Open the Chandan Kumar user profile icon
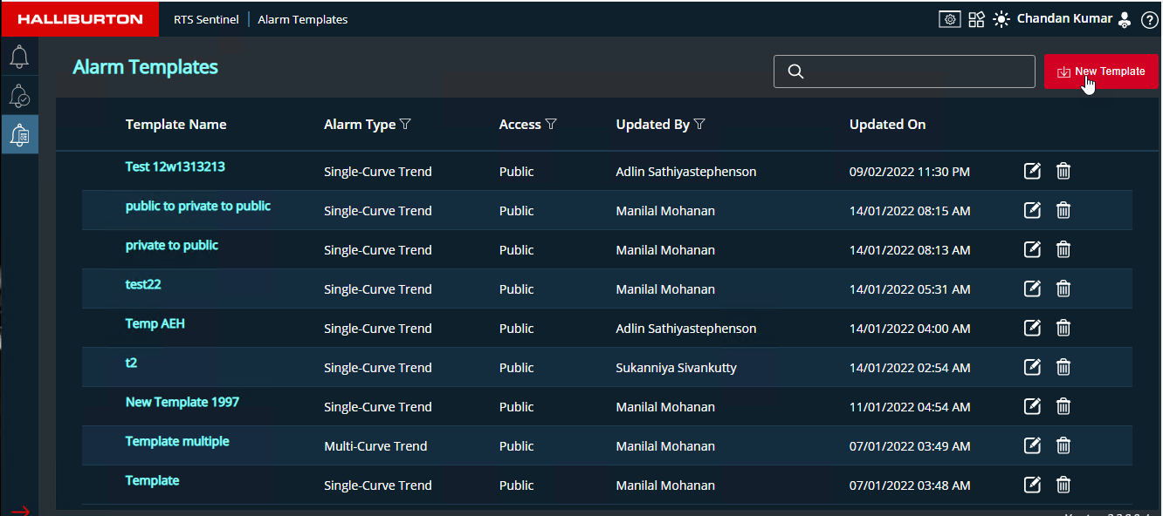The image size is (1163, 516). (x=1125, y=19)
